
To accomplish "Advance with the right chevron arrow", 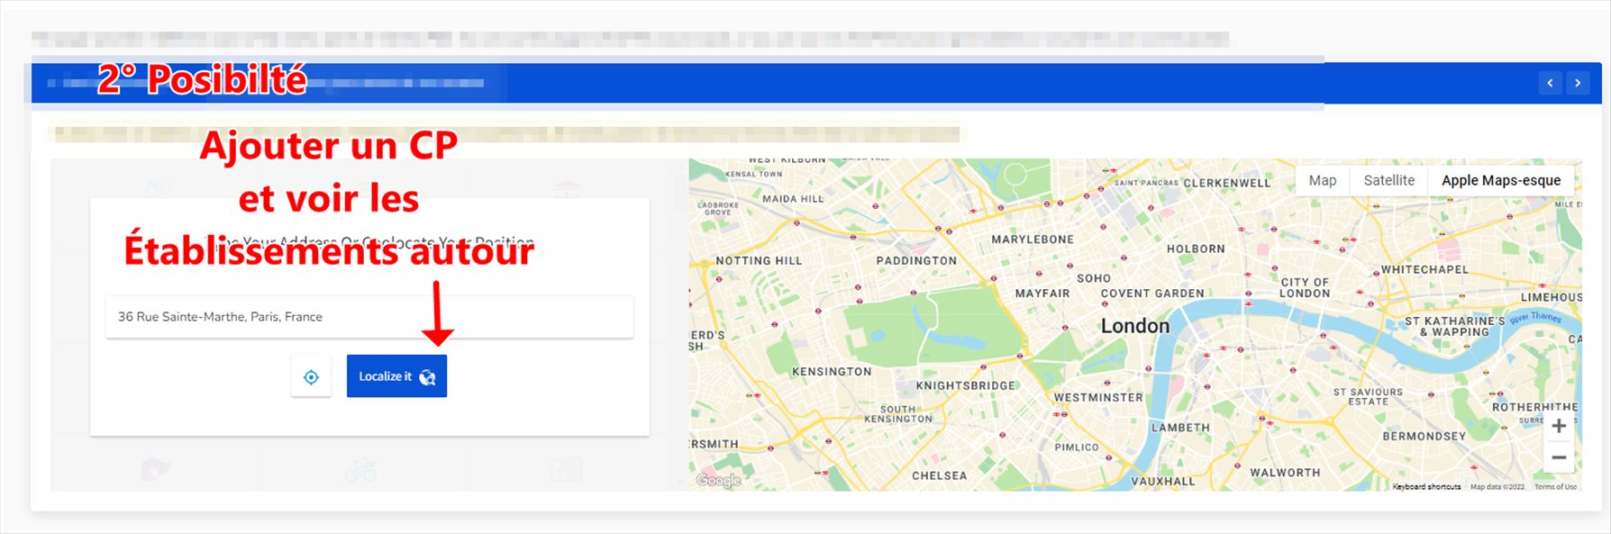I will [x=1578, y=83].
